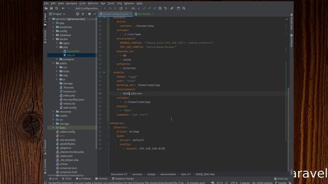Open the Favorites tool window on left strip
The height and width of the screenshot is (184, 328).
(x=45, y=166)
